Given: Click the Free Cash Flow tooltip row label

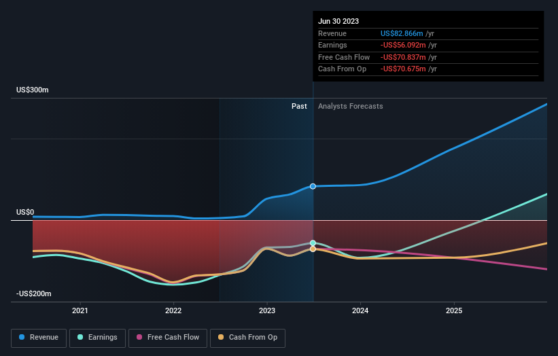Looking at the screenshot, I should pyautogui.click(x=344, y=57).
